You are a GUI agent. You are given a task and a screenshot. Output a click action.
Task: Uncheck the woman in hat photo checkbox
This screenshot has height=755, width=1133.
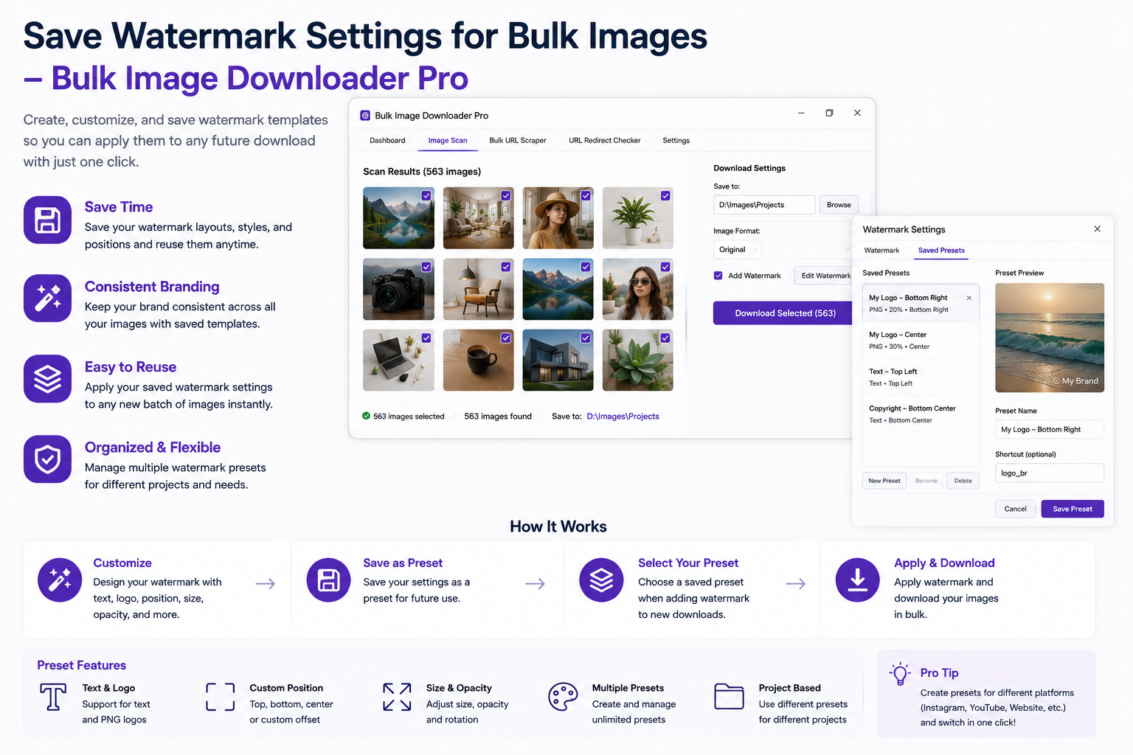[586, 196]
